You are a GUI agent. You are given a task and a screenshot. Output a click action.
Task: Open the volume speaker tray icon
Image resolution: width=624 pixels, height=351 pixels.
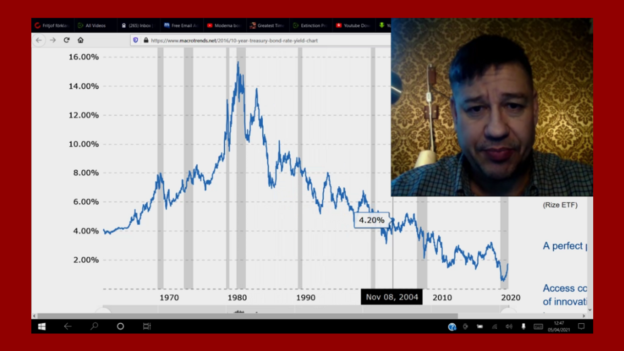(509, 327)
